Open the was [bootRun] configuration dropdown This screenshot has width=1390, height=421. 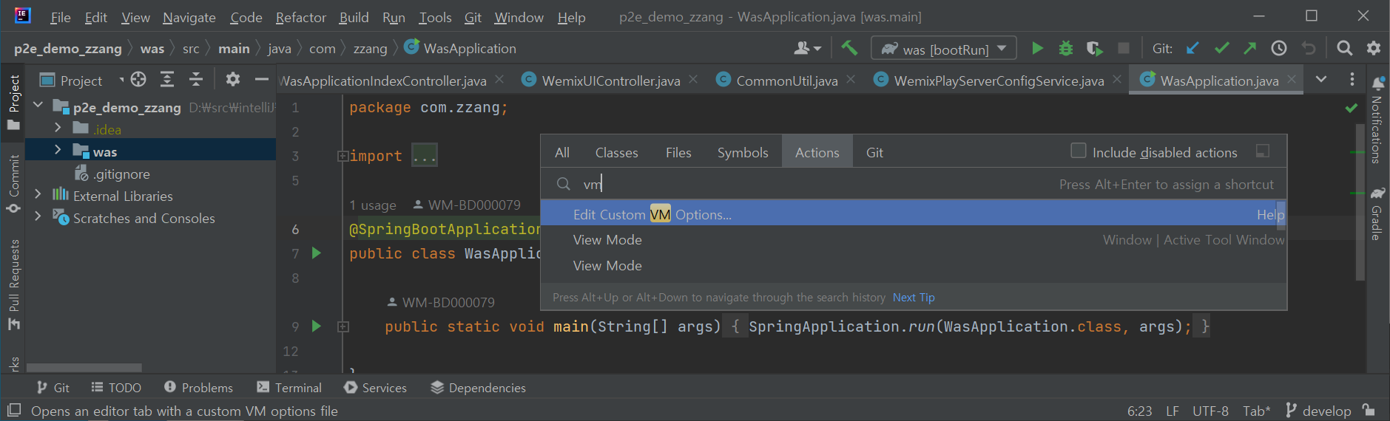(x=1002, y=49)
